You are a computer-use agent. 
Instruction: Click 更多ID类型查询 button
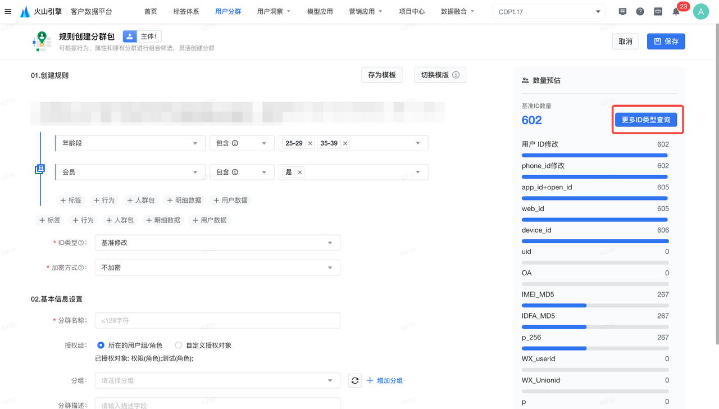[646, 120]
